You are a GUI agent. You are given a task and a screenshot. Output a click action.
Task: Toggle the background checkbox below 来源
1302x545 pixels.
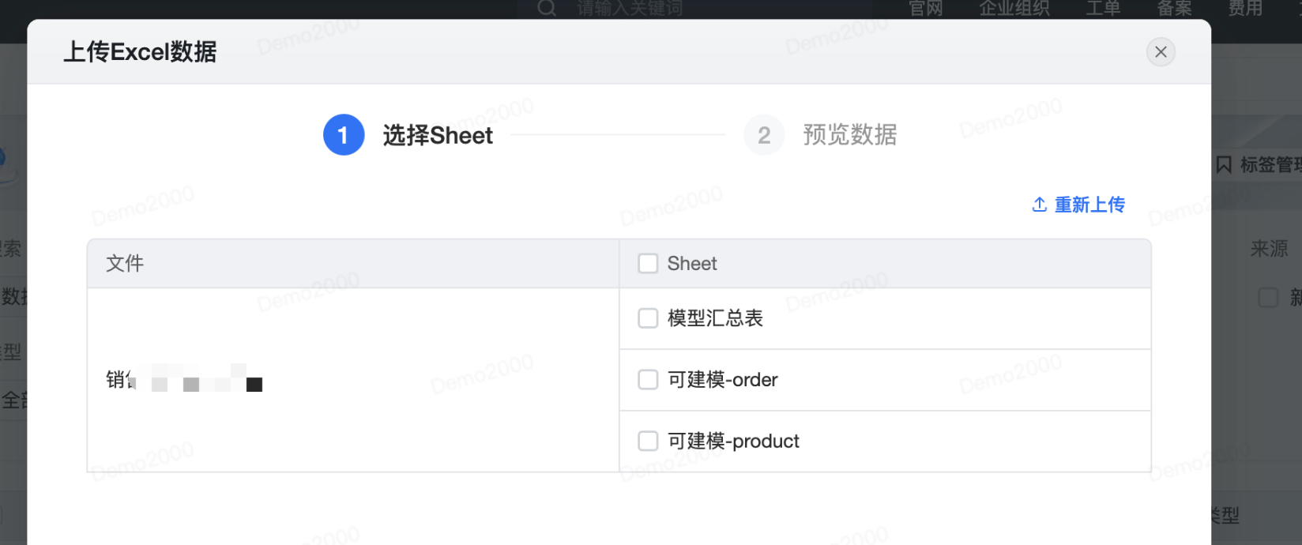(x=1267, y=298)
